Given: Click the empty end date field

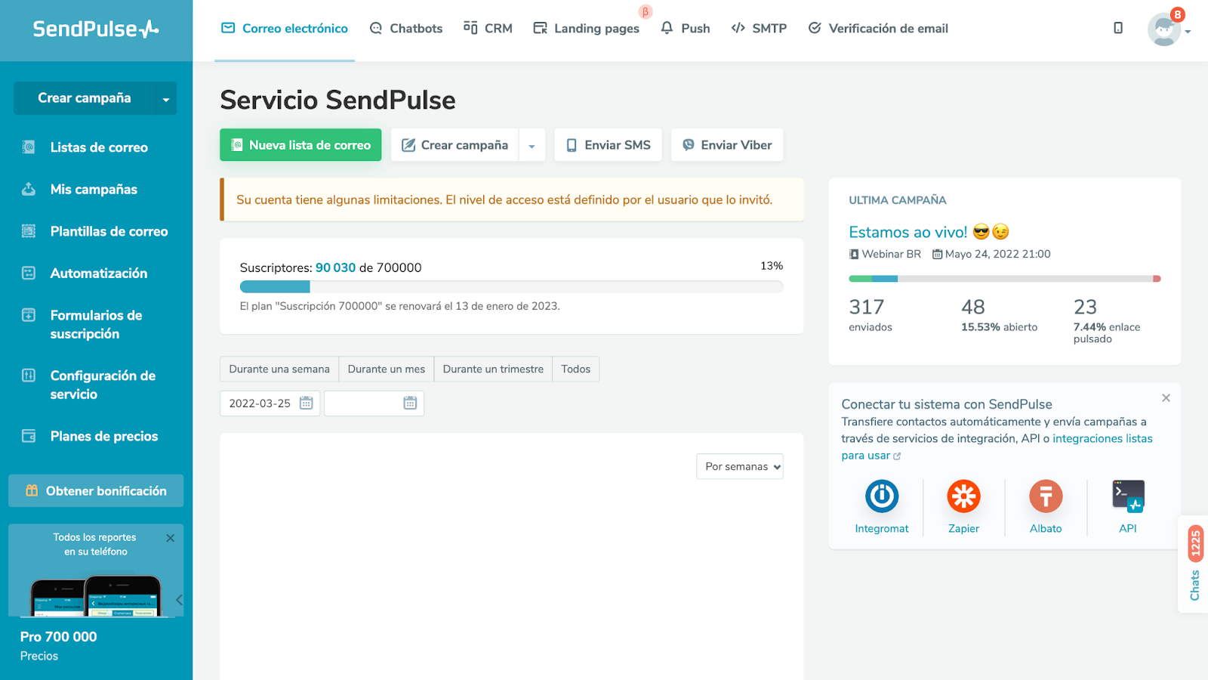Looking at the screenshot, I should (374, 403).
